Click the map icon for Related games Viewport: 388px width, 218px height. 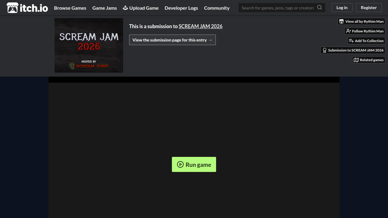pos(356,60)
